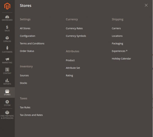The width and height of the screenshot is (153, 137).
Task: Open shipping Packaging
Action: pyautogui.click(x=117, y=44)
